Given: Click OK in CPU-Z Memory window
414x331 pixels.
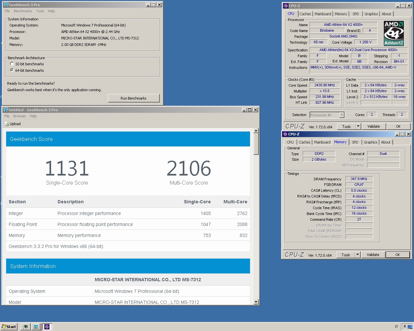Looking at the screenshot, I should pos(398,255).
